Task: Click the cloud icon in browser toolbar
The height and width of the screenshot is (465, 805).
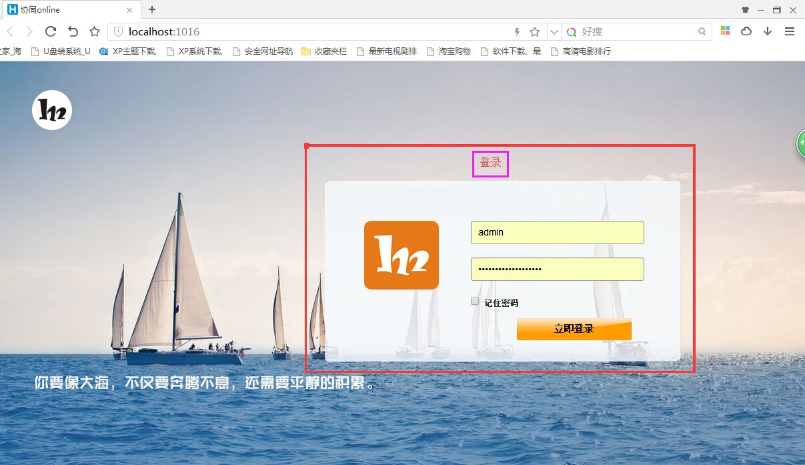Action: coord(746,31)
